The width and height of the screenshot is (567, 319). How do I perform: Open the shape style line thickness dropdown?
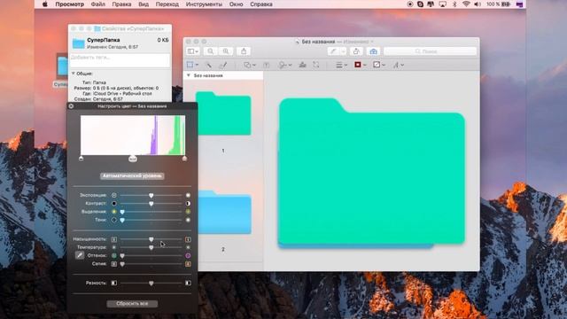click(341, 65)
